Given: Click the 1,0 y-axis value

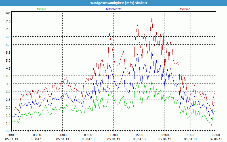Looking at the screenshot, I should (x=8, y=123).
